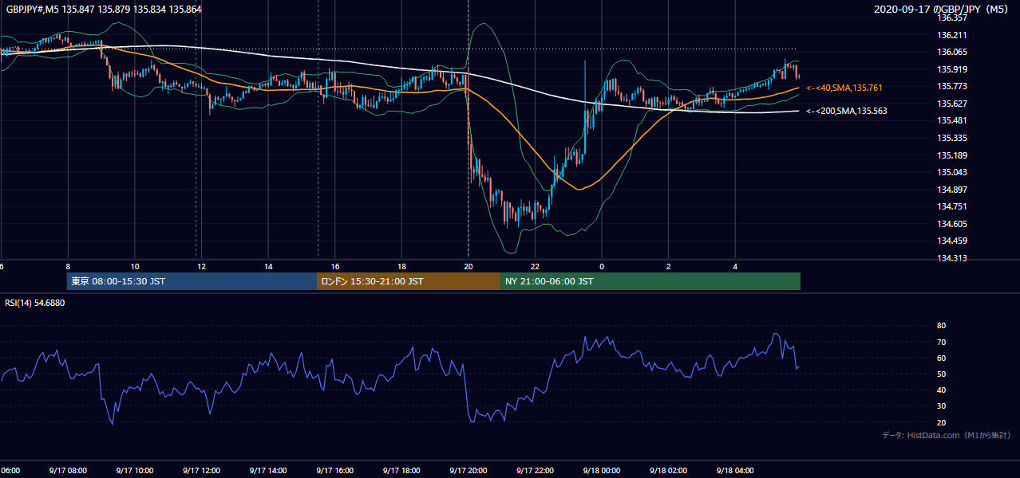Click the '9/18 02:00' date axis label

coord(669,471)
